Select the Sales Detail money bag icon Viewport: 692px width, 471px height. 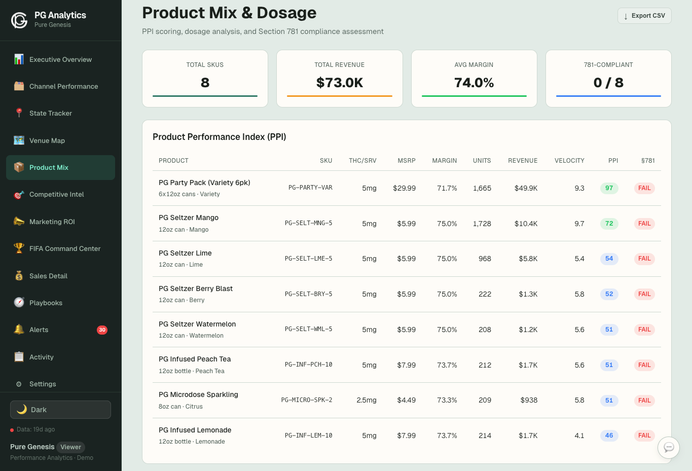click(18, 276)
